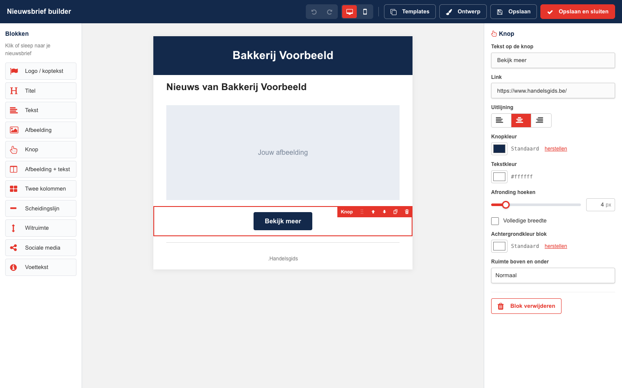Add a Logo / koptekst block

tap(41, 71)
